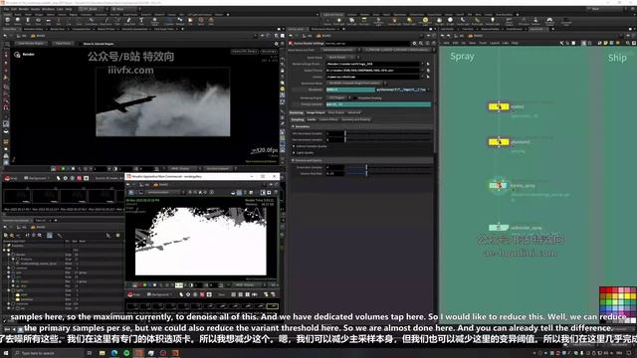This screenshot has height=358, width=637.
Task: Click the Sphere shelf tool icon
Action: [x=18, y=21]
